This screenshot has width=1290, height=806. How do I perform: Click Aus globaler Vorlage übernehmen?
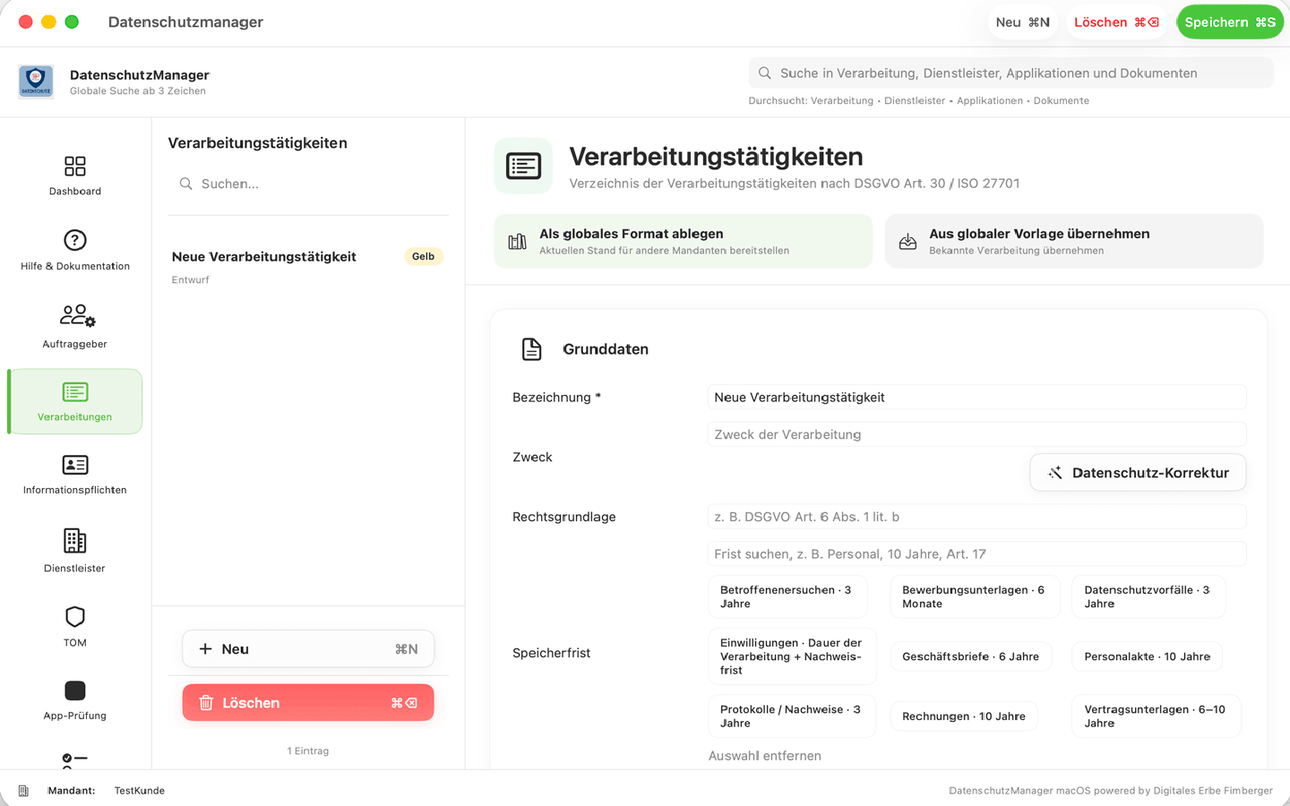point(1074,241)
